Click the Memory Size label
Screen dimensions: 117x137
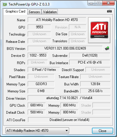coord(16,91)
